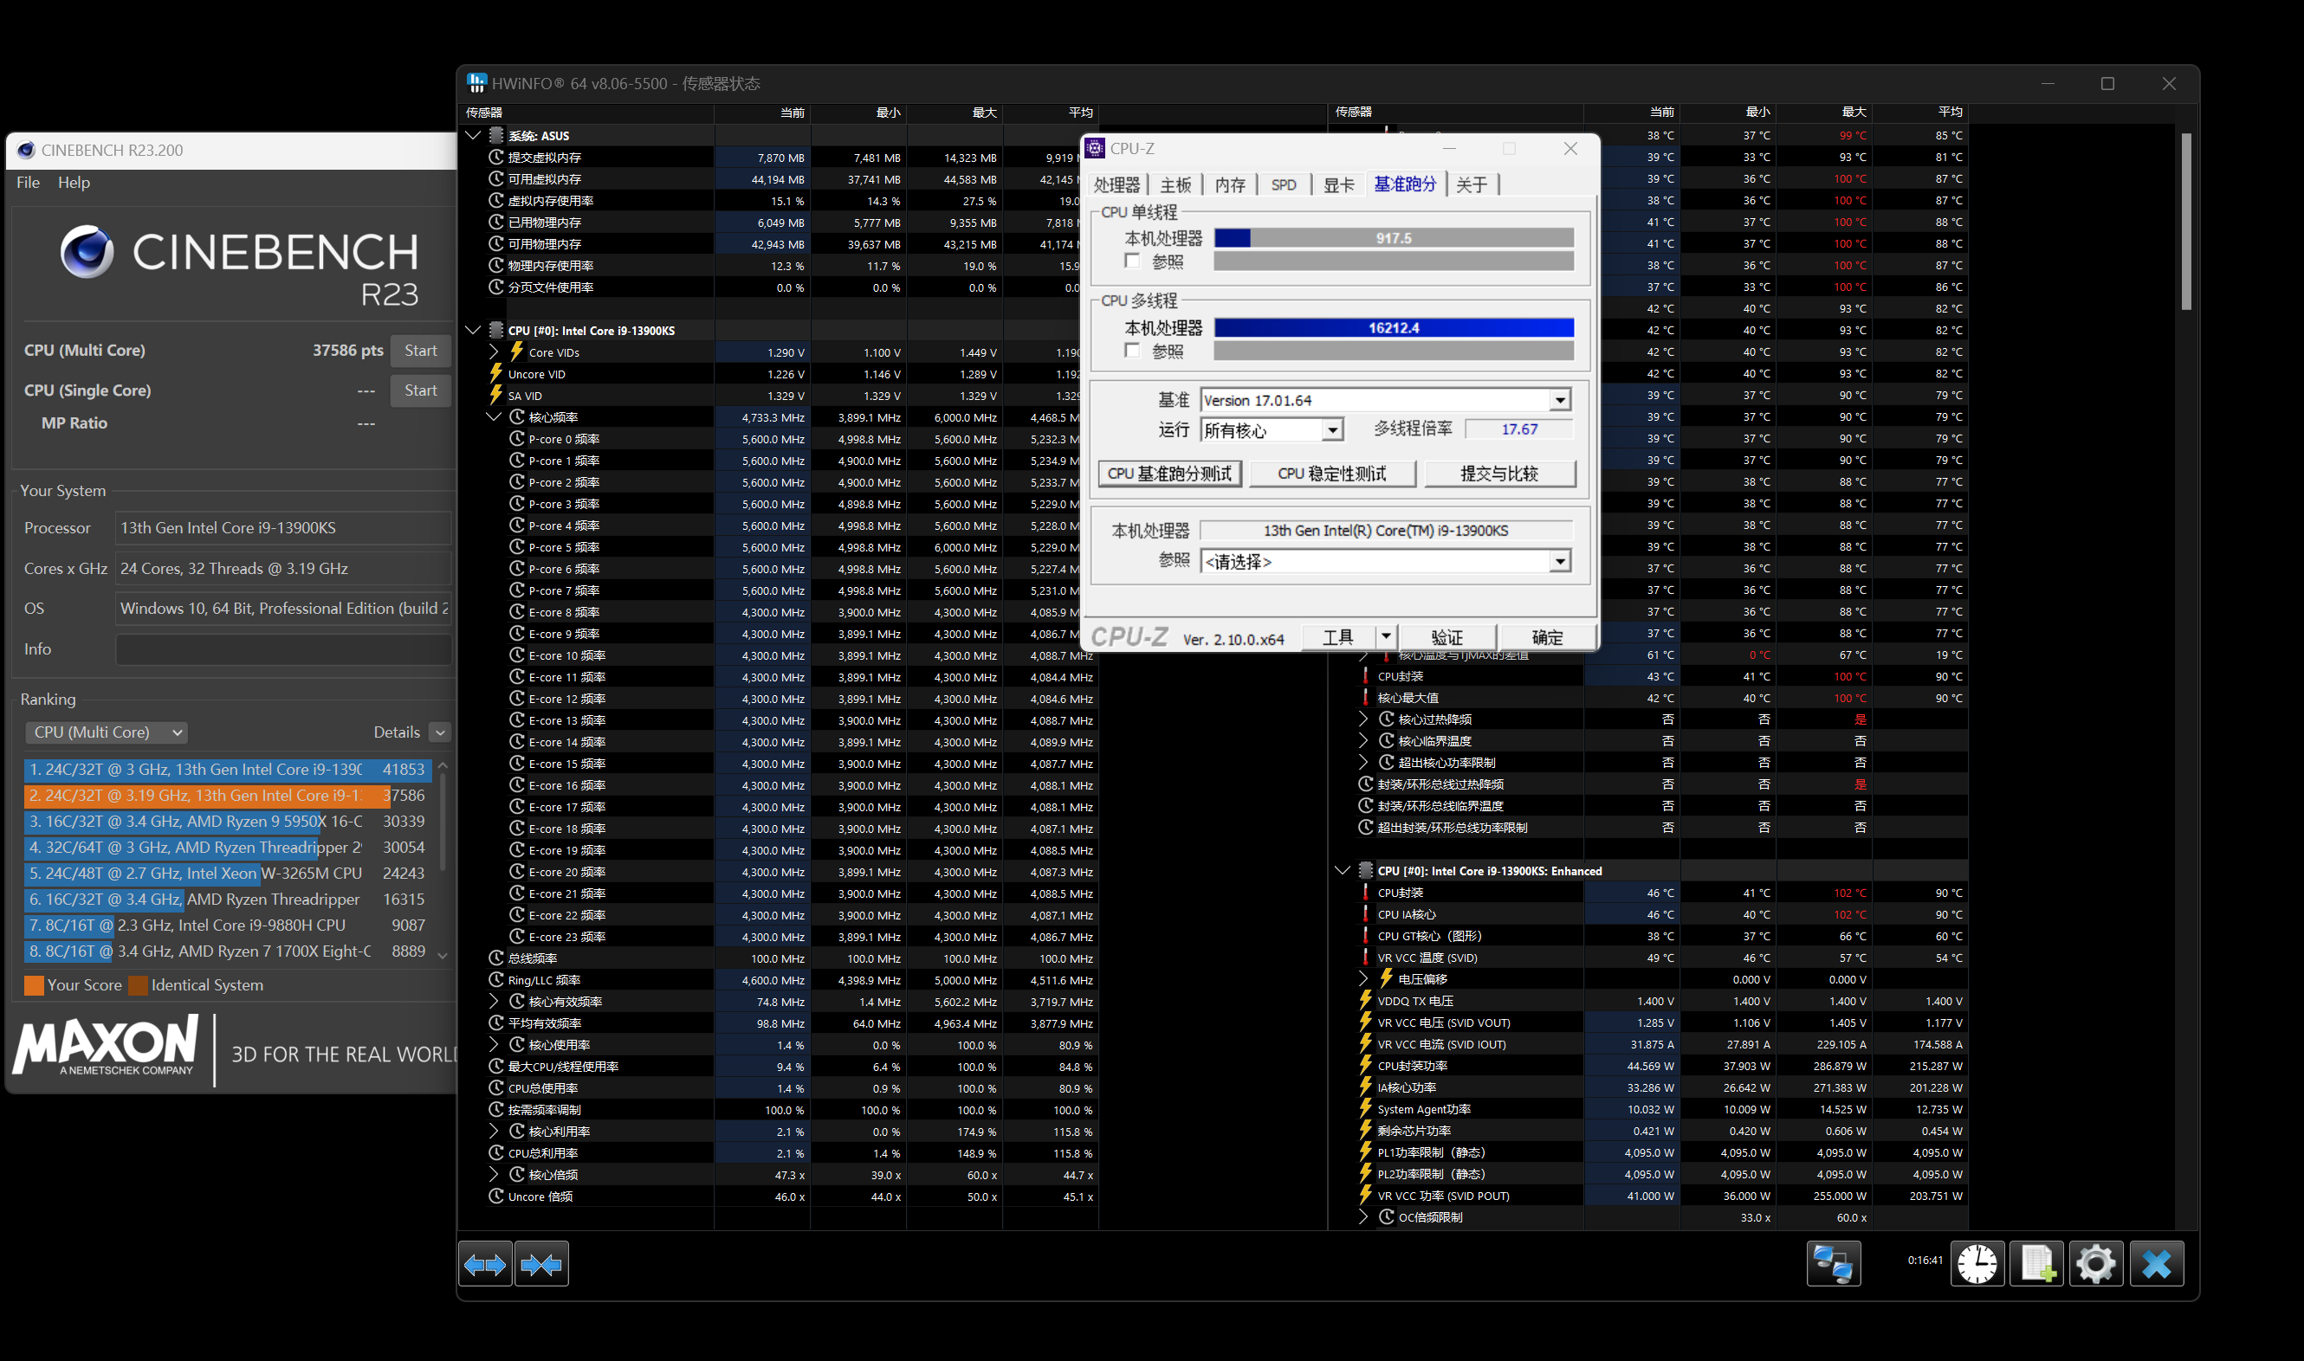The height and width of the screenshot is (1361, 2304).
Task: Click the 确定 button in CPU-Z
Action: pyautogui.click(x=1547, y=636)
